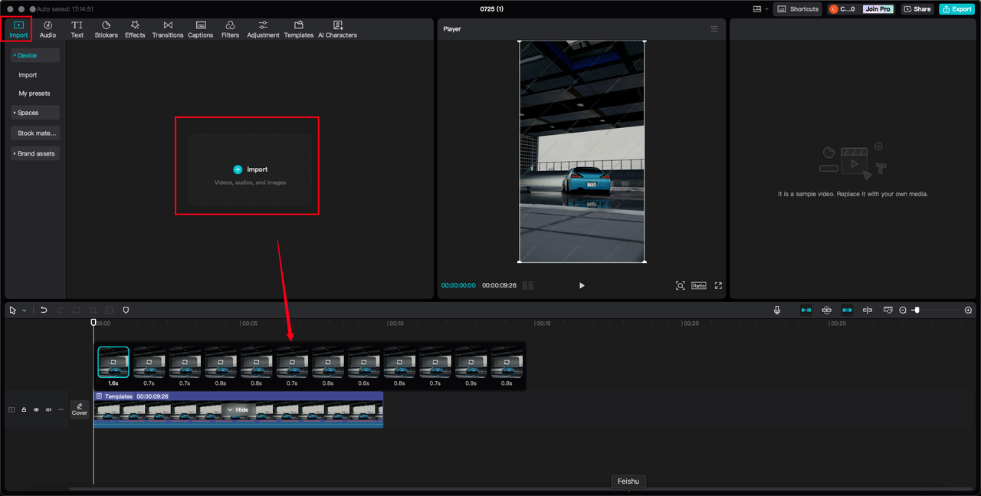
Task: Toggle auto snapping icon in timeline toolbar
Action: [x=826, y=310]
